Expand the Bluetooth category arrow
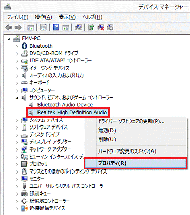Viewport: 190px width, 215px height. point(17,46)
